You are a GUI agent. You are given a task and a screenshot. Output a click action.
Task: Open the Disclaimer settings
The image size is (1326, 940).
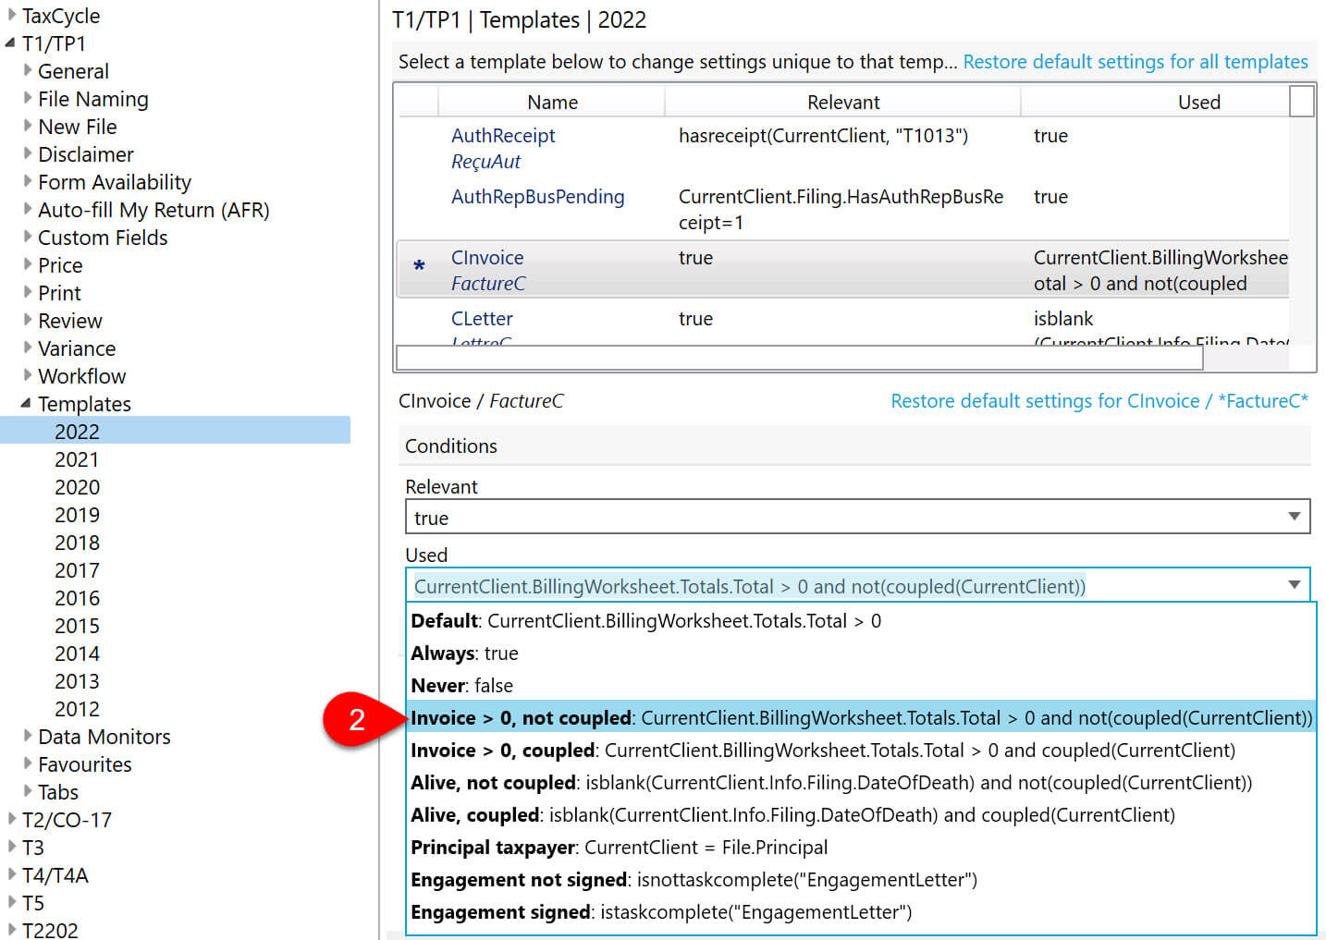pyautogui.click(x=86, y=154)
